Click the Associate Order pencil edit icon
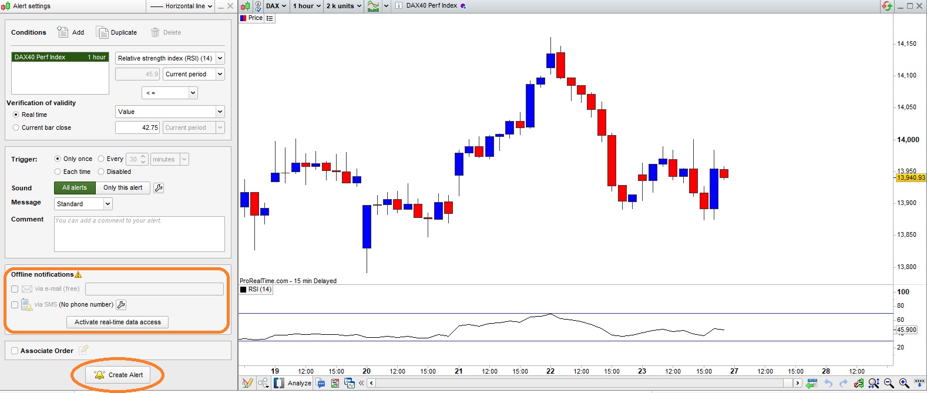Viewport: 927px width, 393px height. tap(84, 350)
